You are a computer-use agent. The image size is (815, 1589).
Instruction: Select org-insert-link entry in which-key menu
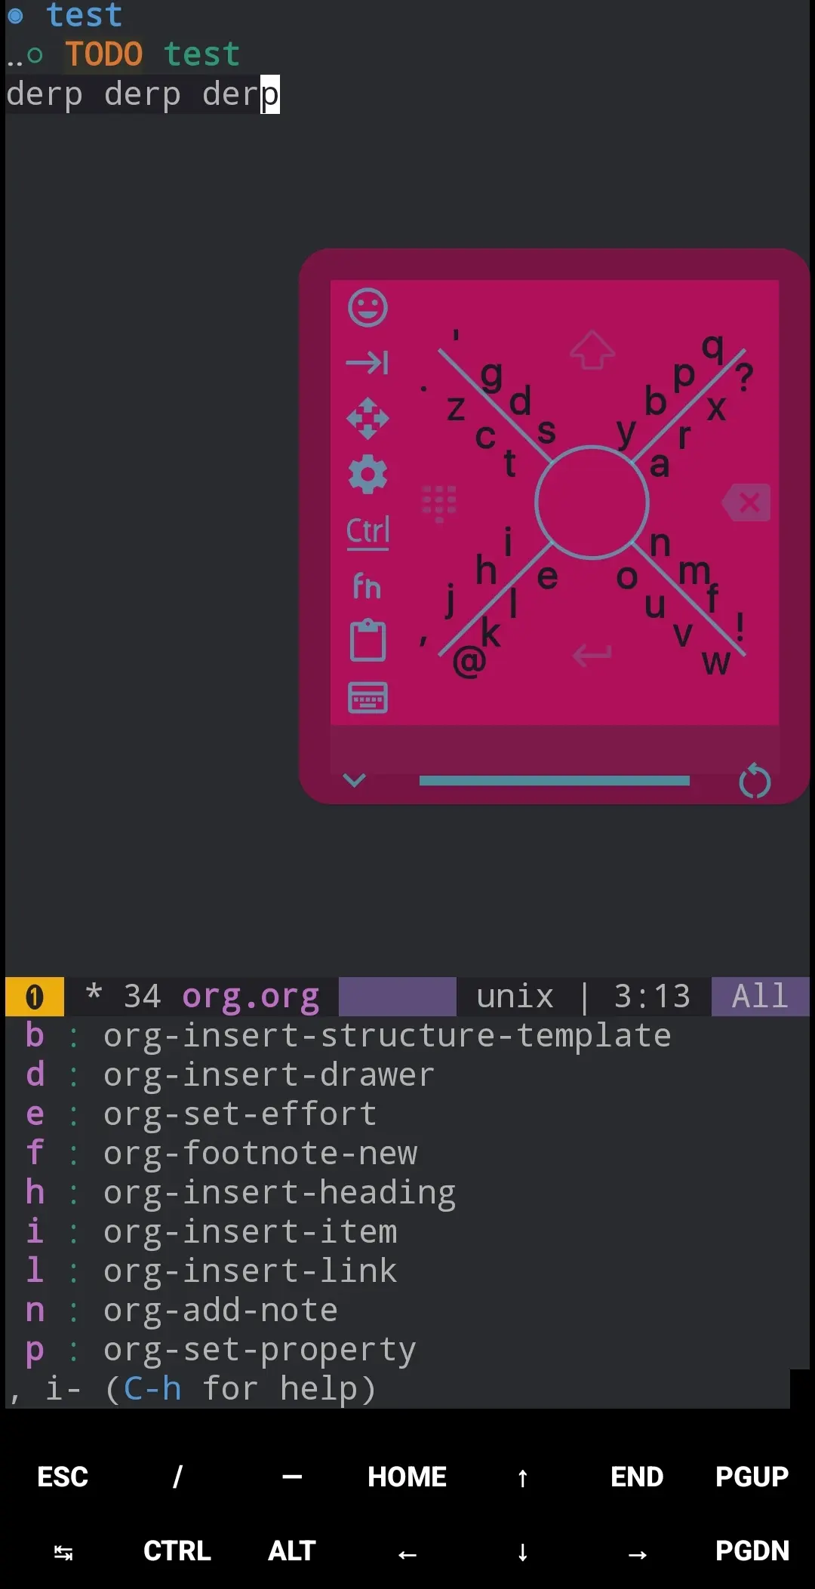point(249,1271)
